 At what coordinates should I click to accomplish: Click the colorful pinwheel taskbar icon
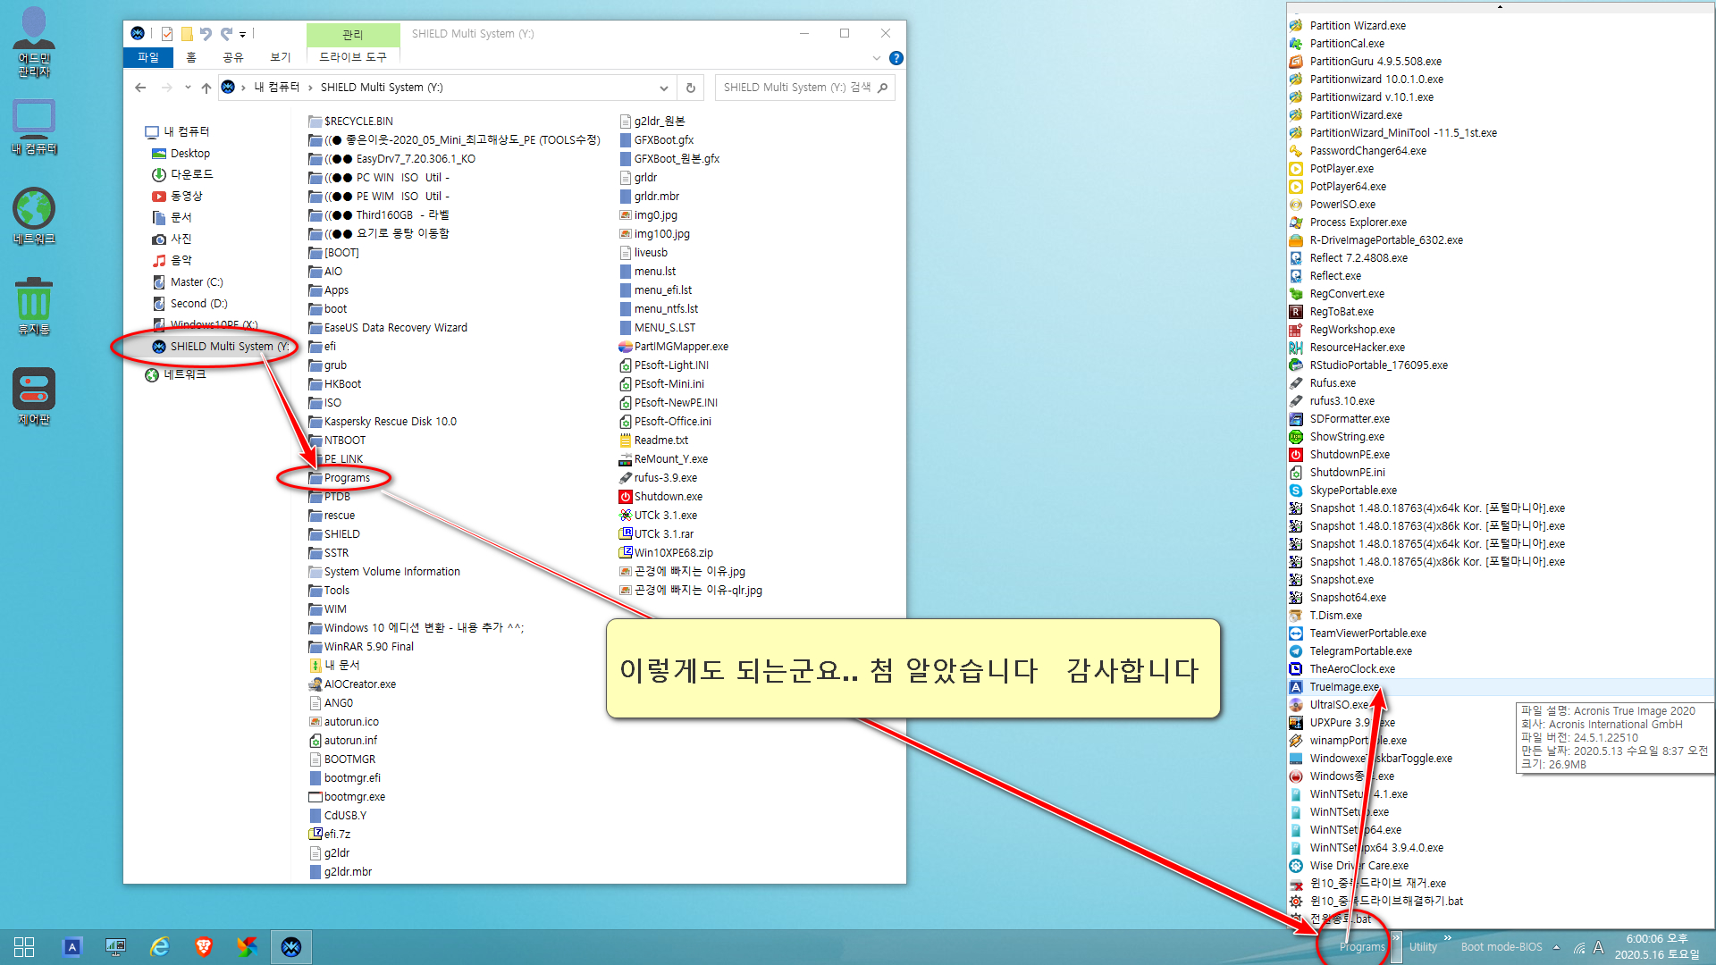247,947
